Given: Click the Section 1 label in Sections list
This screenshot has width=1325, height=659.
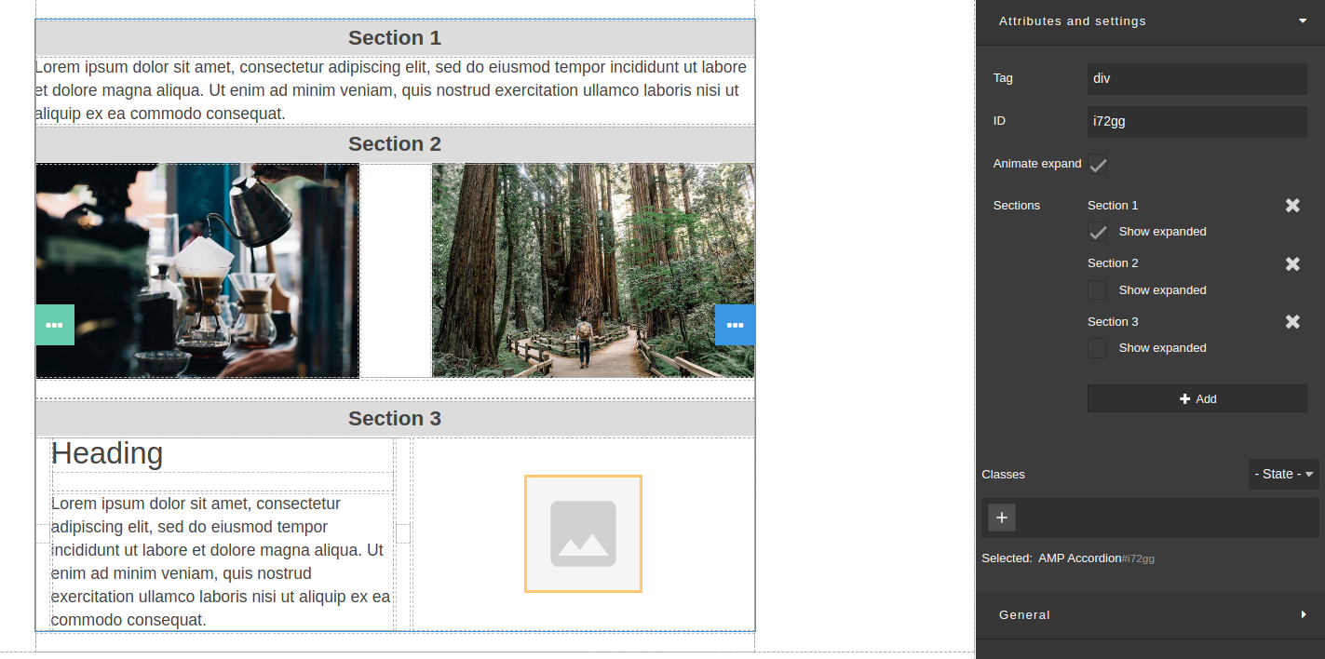Looking at the screenshot, I should pyautogui.click(x=1113, y=206).
